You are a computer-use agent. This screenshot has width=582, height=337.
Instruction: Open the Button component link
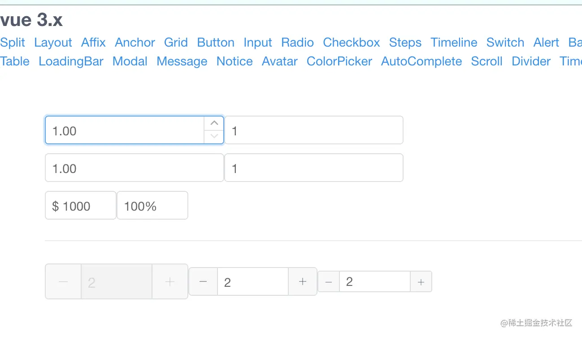click(216, 43)
